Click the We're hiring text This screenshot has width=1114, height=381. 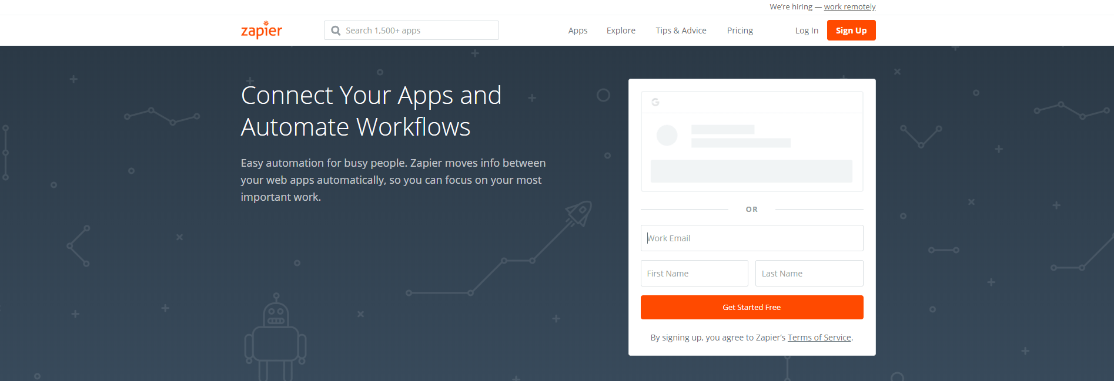pos(791,7)
